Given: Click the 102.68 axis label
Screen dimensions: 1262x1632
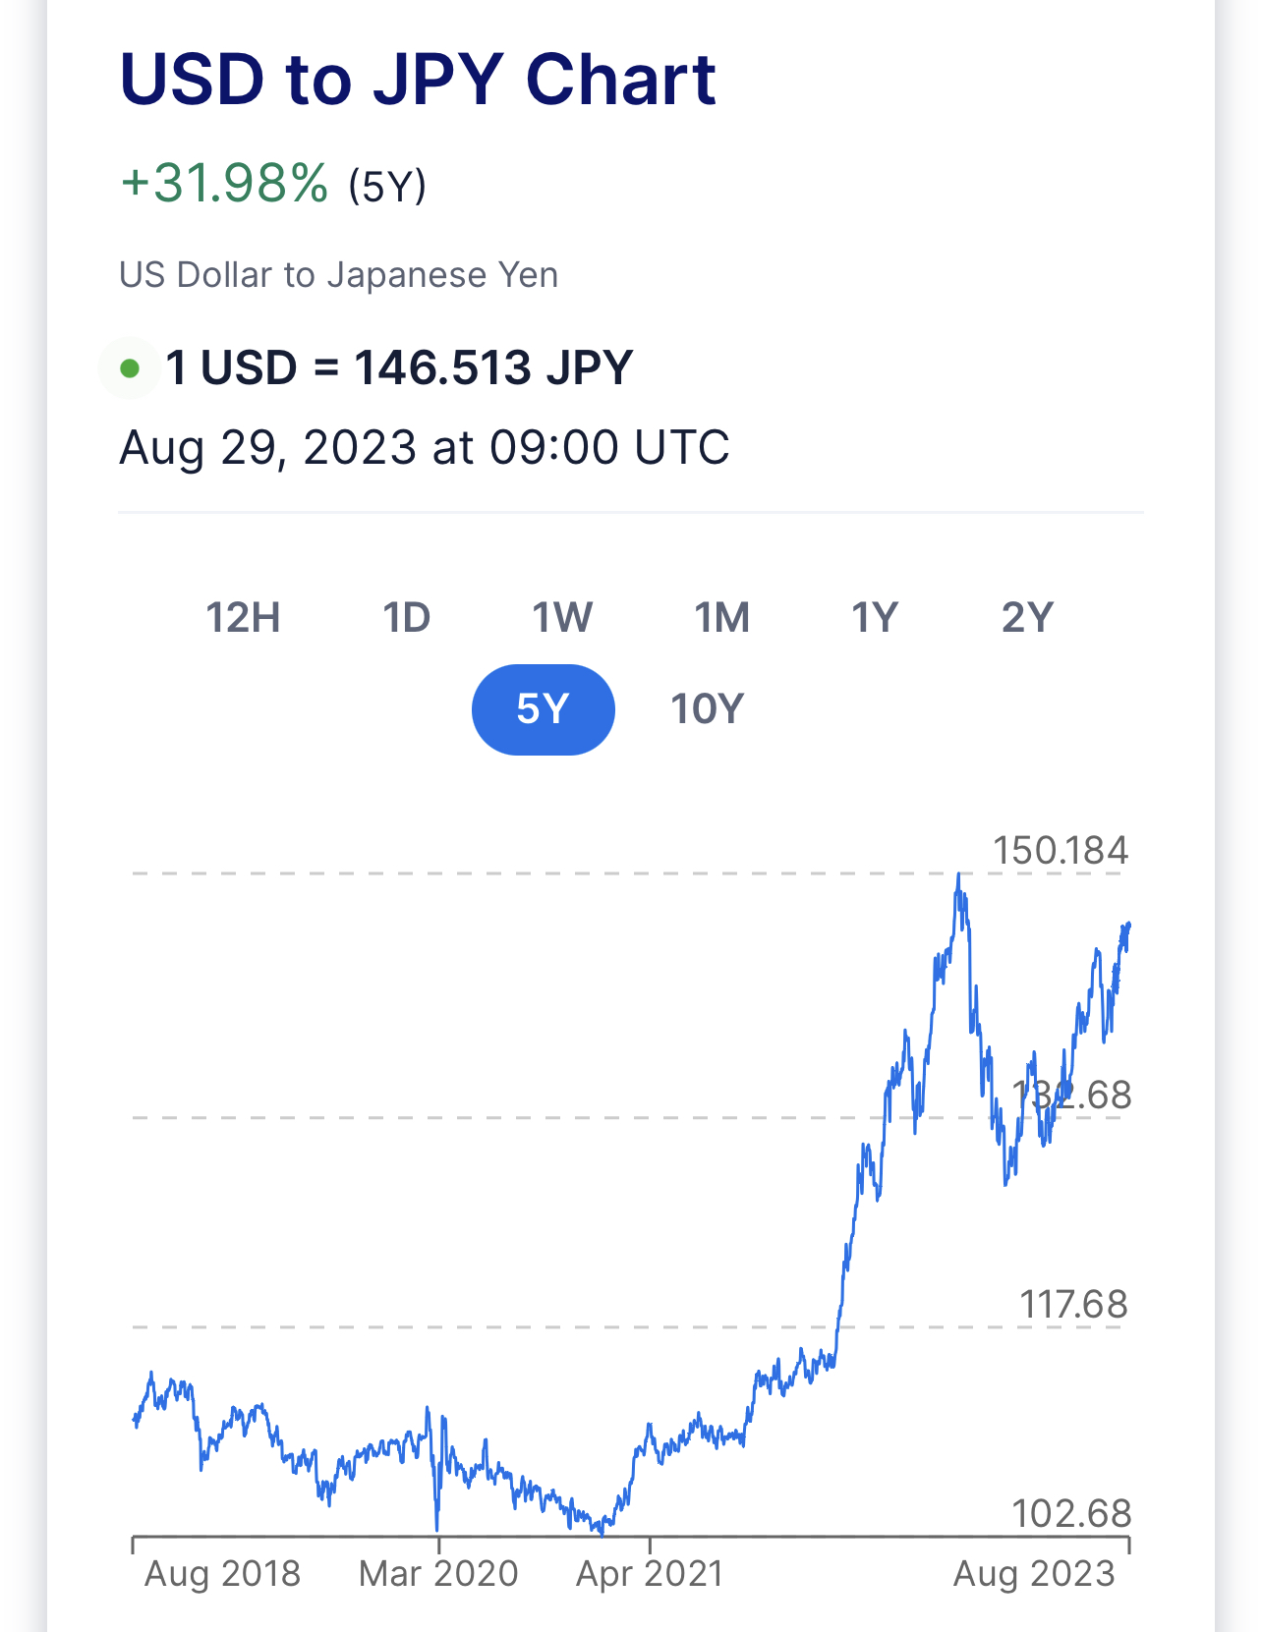Looking at the screenshot, I should coord(1071,1513).
